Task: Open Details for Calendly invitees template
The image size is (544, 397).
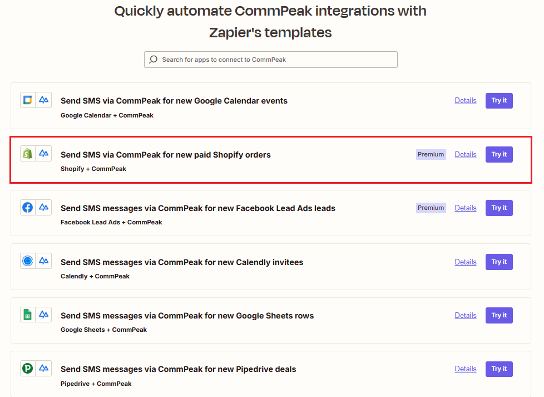Action: click(x=466, y=262)
